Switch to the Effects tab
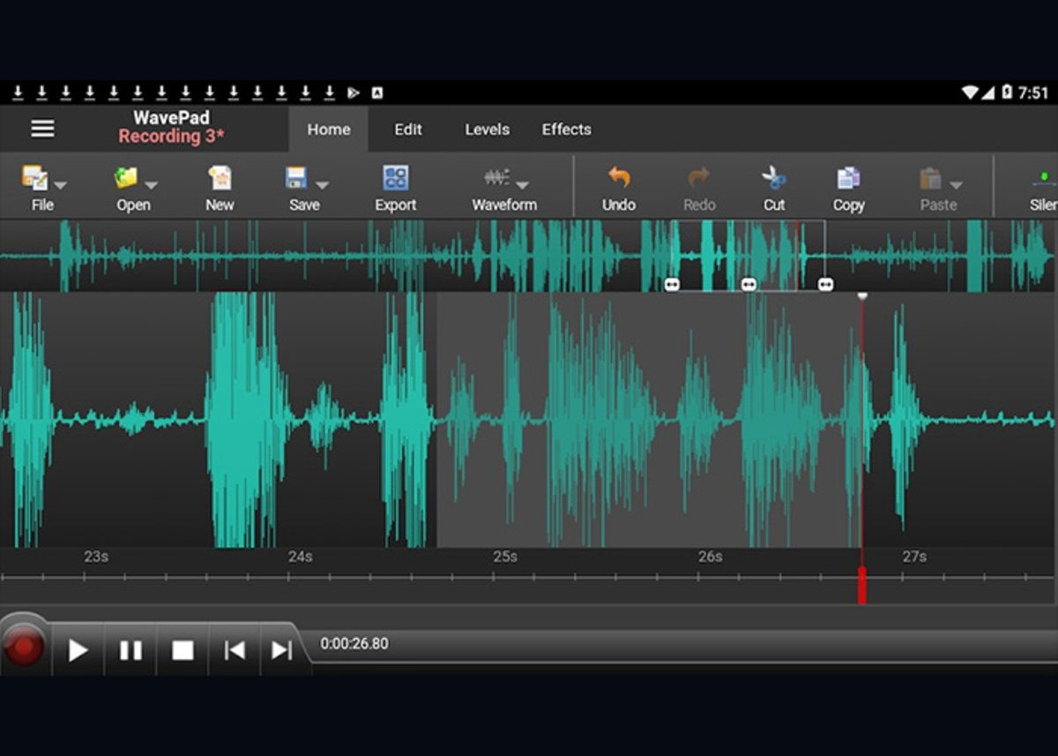 click(x=566, y=130)
